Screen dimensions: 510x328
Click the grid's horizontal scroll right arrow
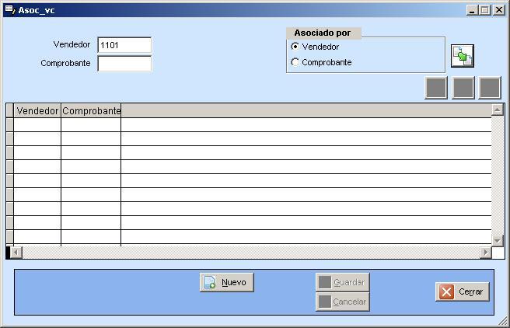coord(486,253)
